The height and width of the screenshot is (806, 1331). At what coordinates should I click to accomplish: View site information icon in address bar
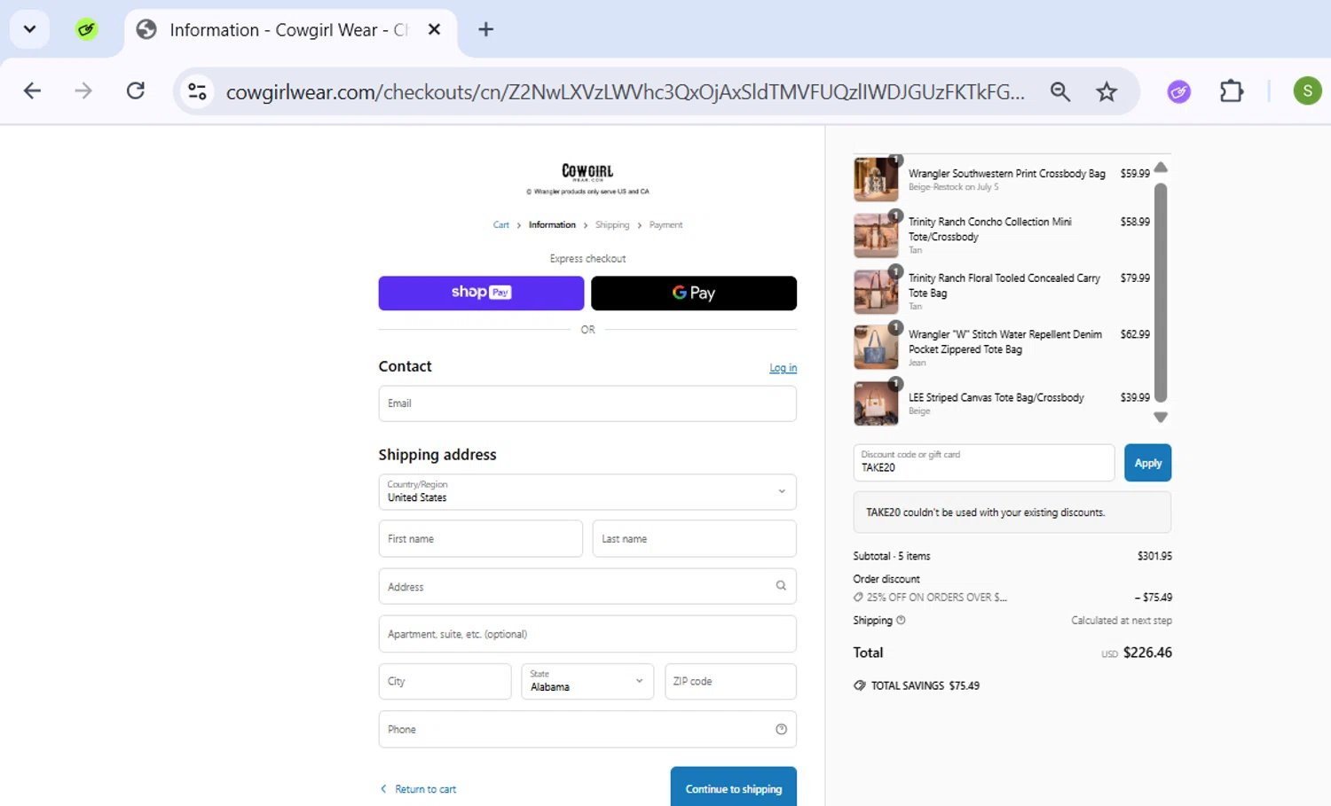click(197, 91)
